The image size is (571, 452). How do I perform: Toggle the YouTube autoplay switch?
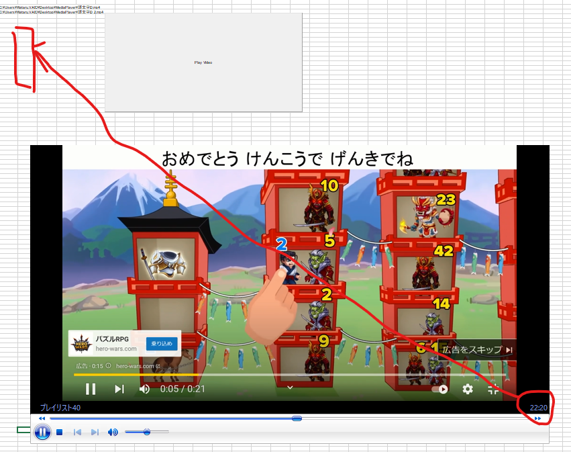pos(440,390)
